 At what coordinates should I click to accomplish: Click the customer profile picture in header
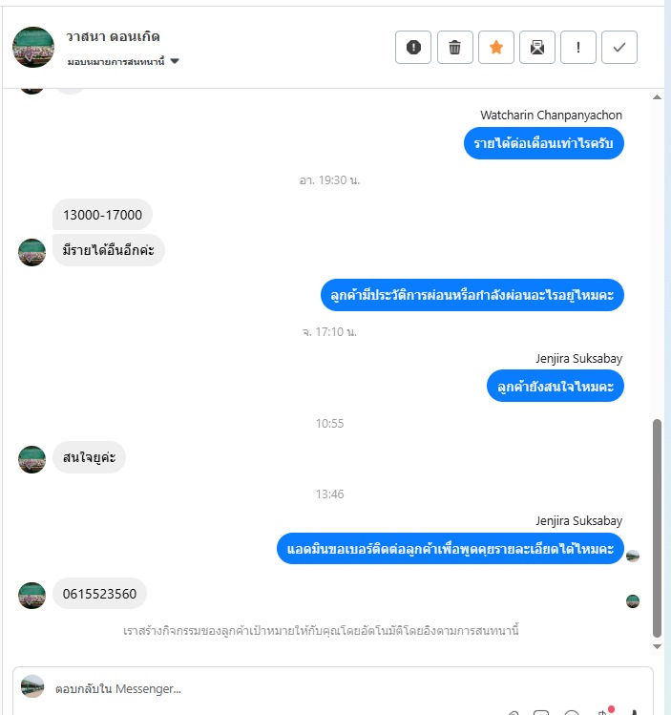33,47
